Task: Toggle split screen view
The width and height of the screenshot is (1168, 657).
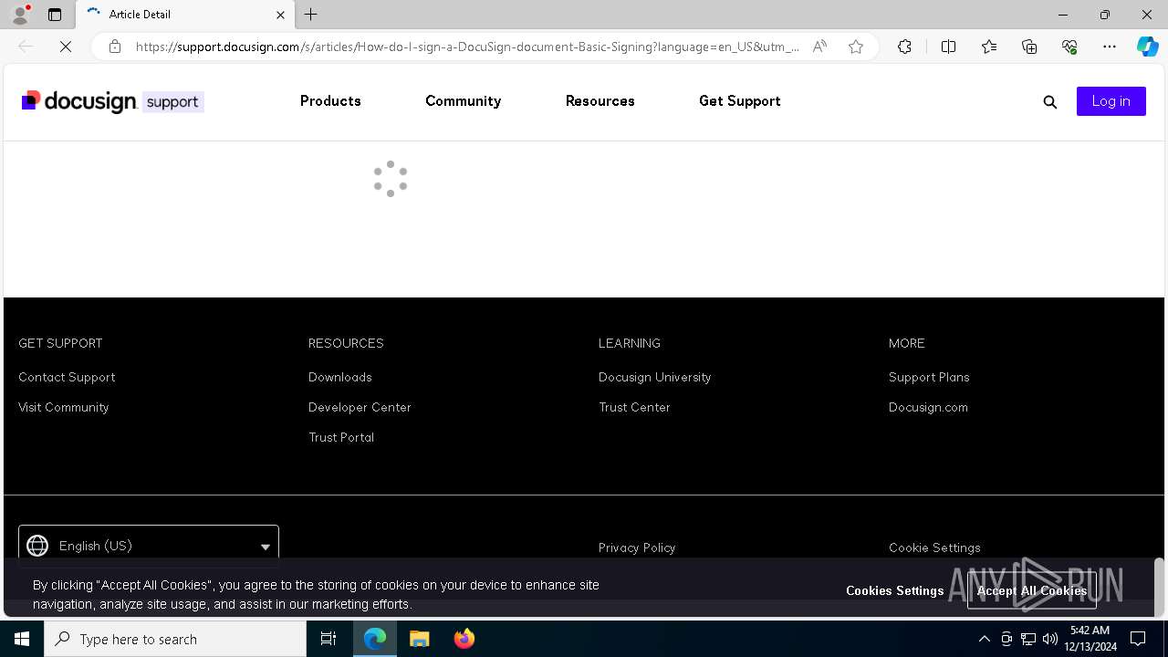Action: pyautogui.click(x=948, y=47)
